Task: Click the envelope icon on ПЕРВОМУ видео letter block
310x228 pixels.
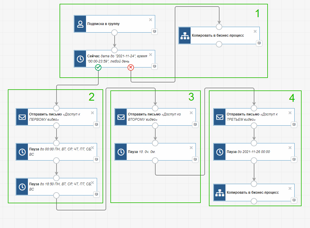Action: coord(22,117)
